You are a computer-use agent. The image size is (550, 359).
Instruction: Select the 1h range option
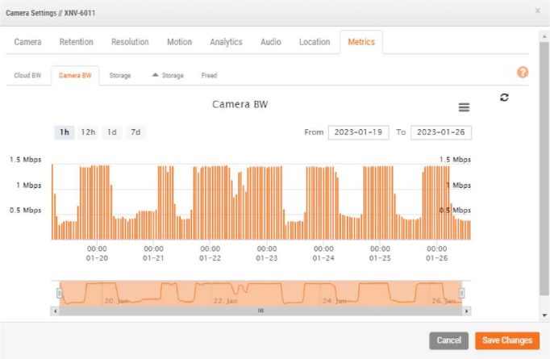click(x=65, y=132)
